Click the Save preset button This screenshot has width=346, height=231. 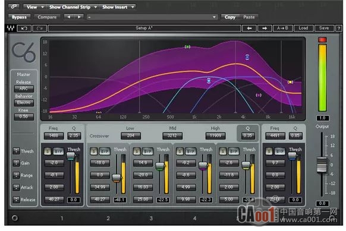[x=324, y=28]
